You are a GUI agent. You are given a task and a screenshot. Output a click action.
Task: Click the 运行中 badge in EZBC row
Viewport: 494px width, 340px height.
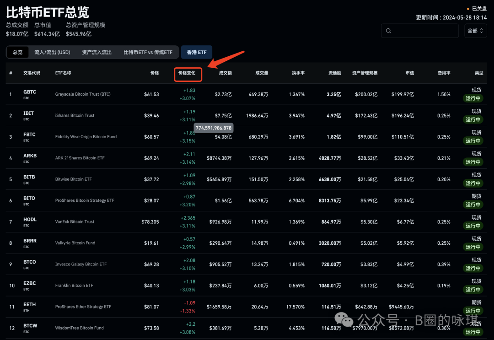coord(473,290)
